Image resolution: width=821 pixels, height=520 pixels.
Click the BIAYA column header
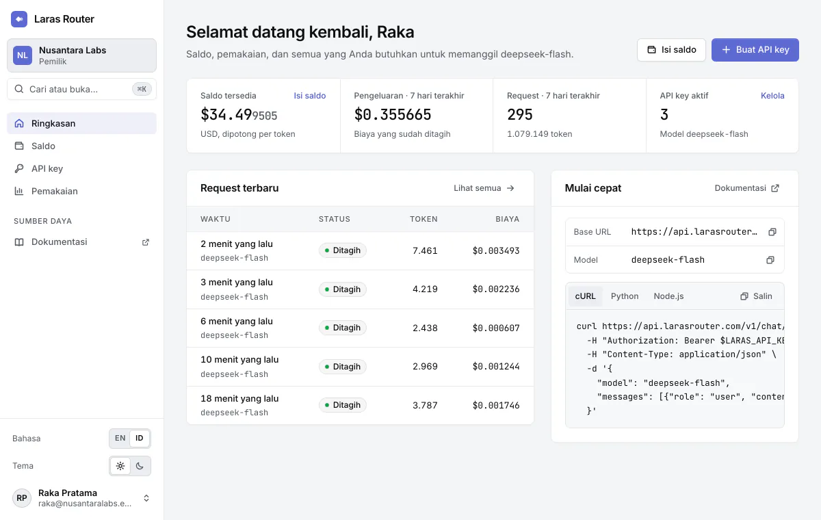coord(508,219)
